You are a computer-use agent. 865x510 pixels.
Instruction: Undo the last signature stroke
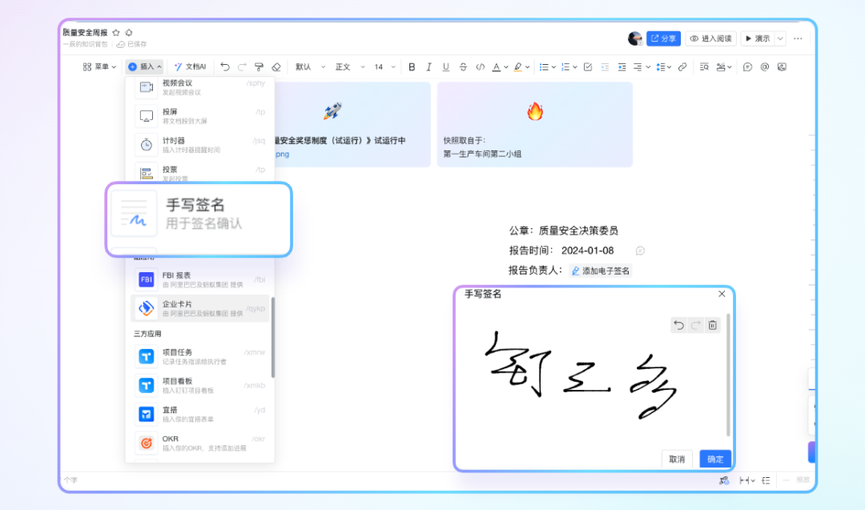(678, 325)
